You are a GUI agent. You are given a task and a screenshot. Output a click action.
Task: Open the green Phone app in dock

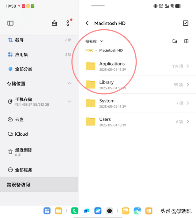(x=75, y=211)
